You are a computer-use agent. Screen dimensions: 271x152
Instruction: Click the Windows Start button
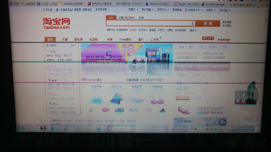pos(21,129)
